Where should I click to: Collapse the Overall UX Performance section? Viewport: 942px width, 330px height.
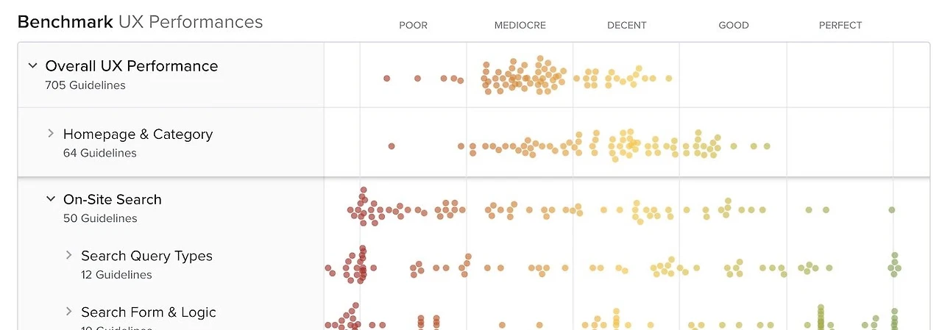tap(32, 65)
